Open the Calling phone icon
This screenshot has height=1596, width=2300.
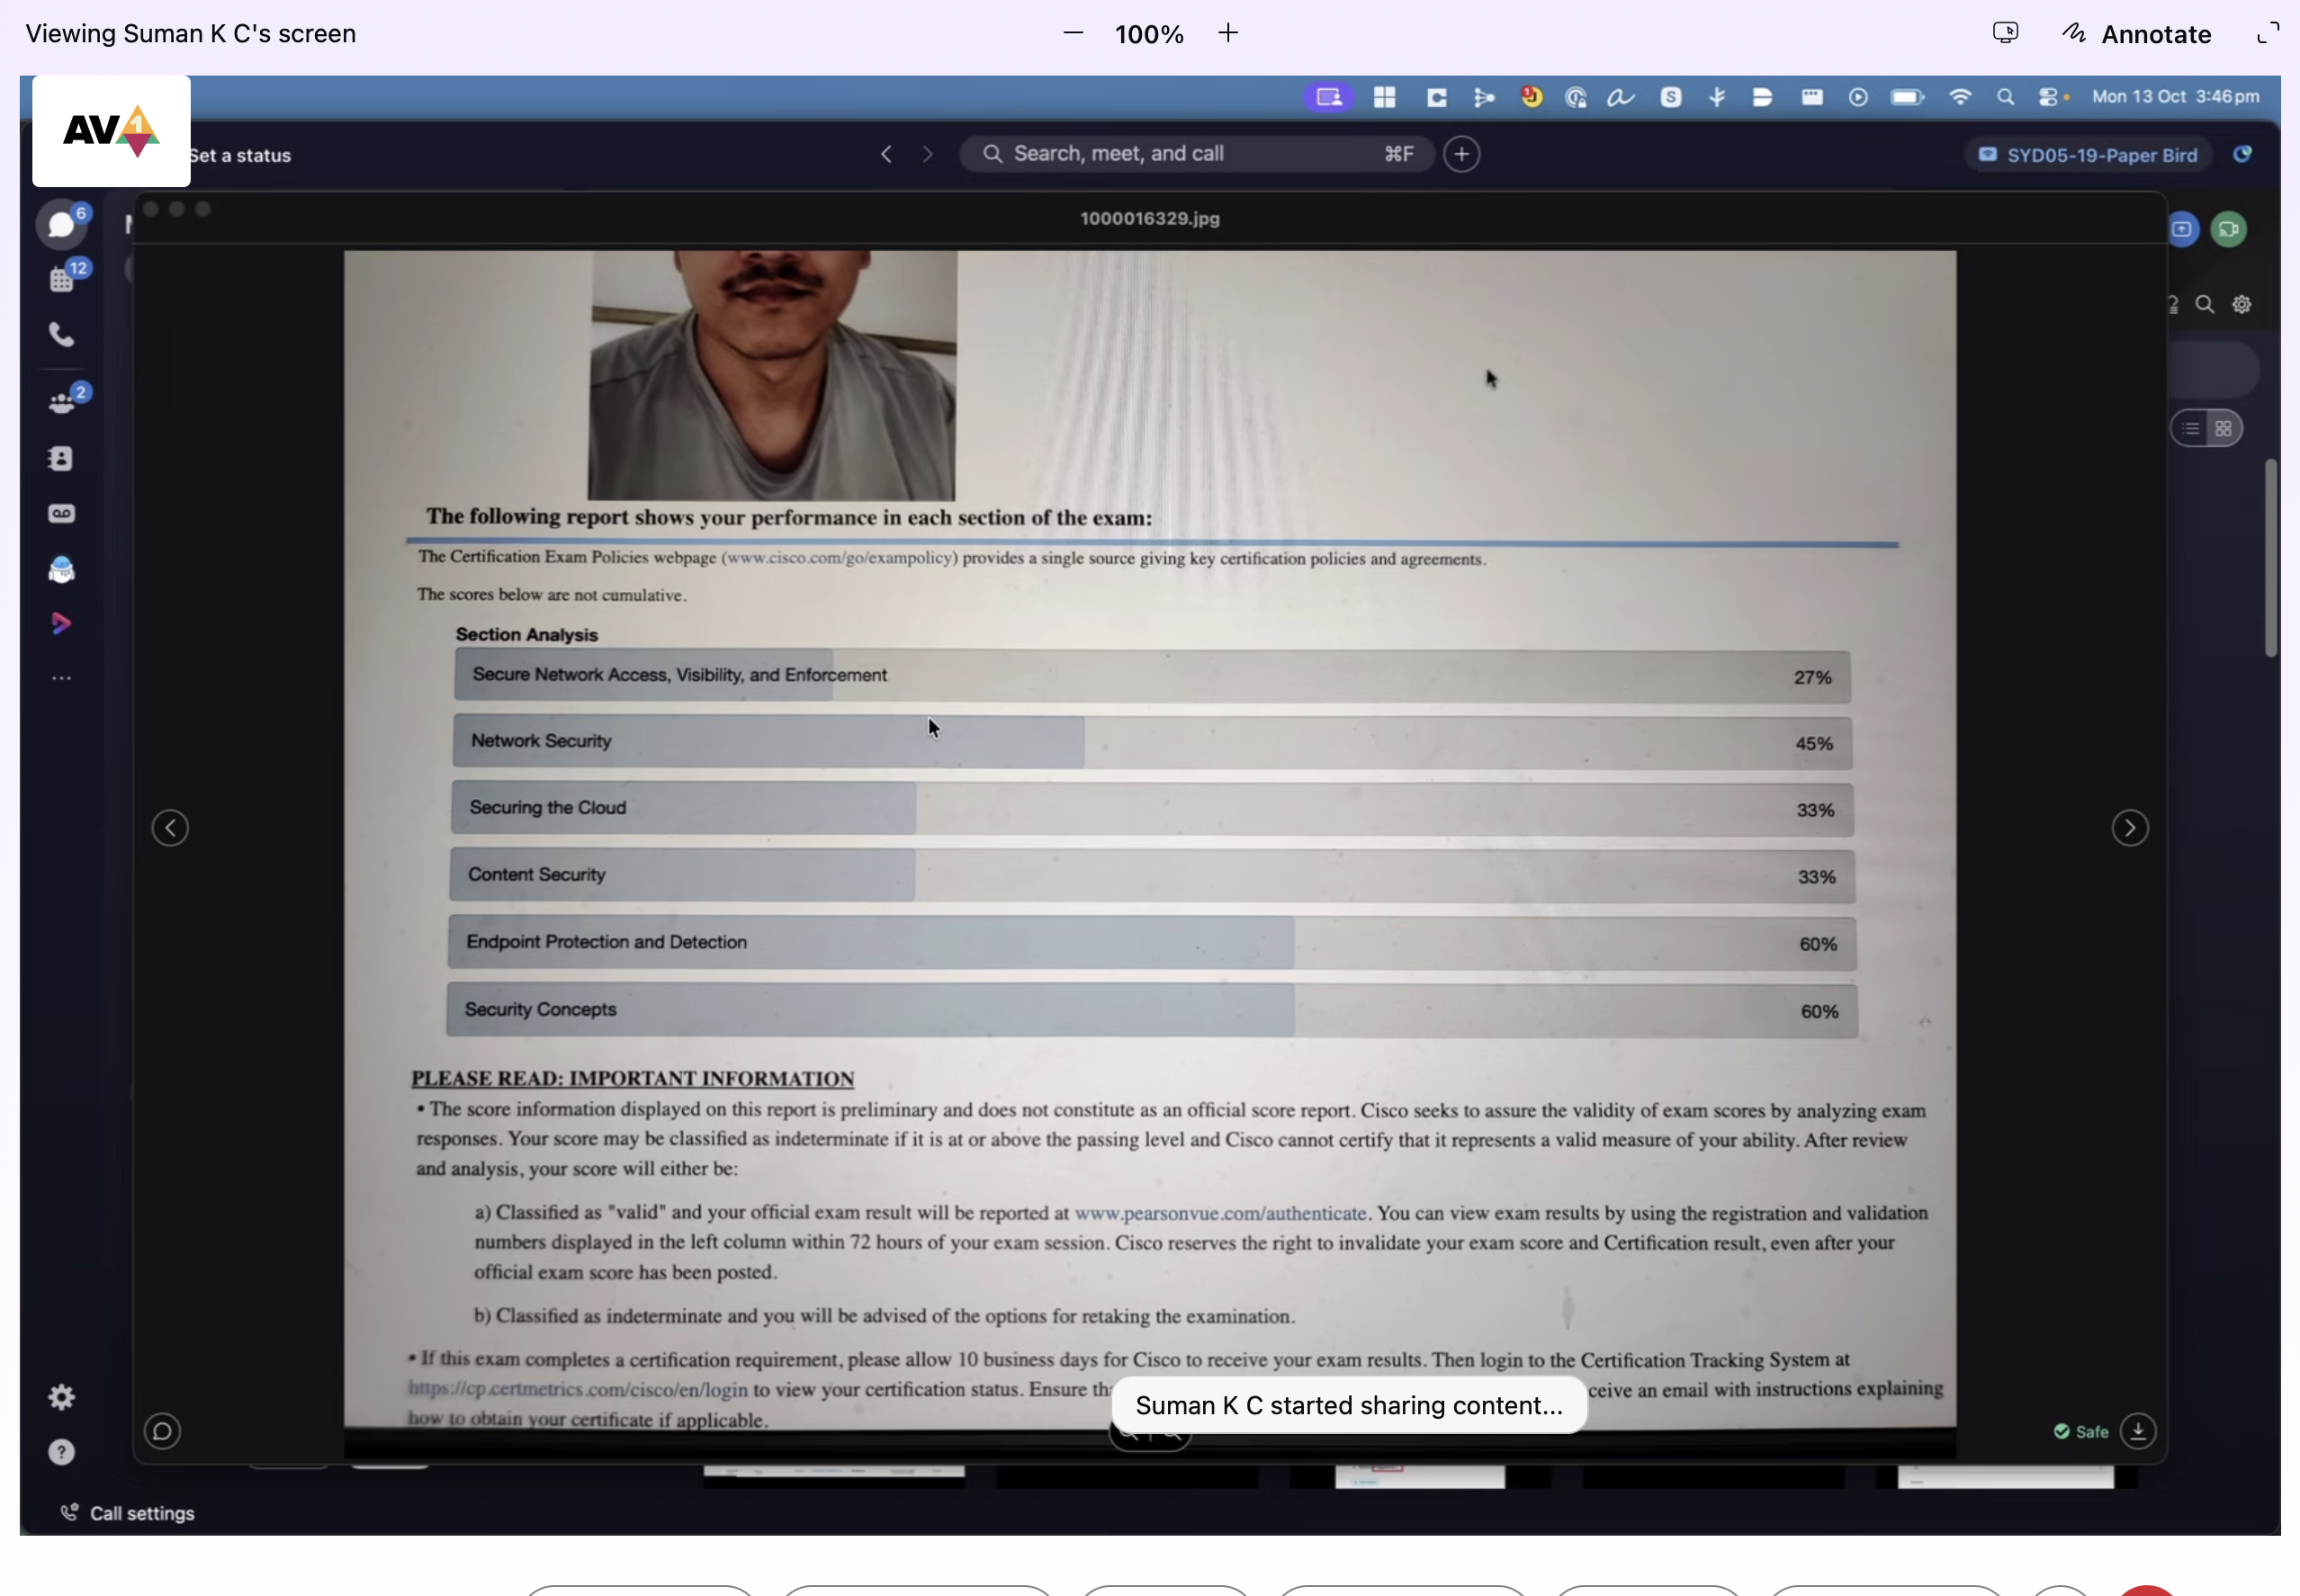pyautogui.click(x=61, y=334)
